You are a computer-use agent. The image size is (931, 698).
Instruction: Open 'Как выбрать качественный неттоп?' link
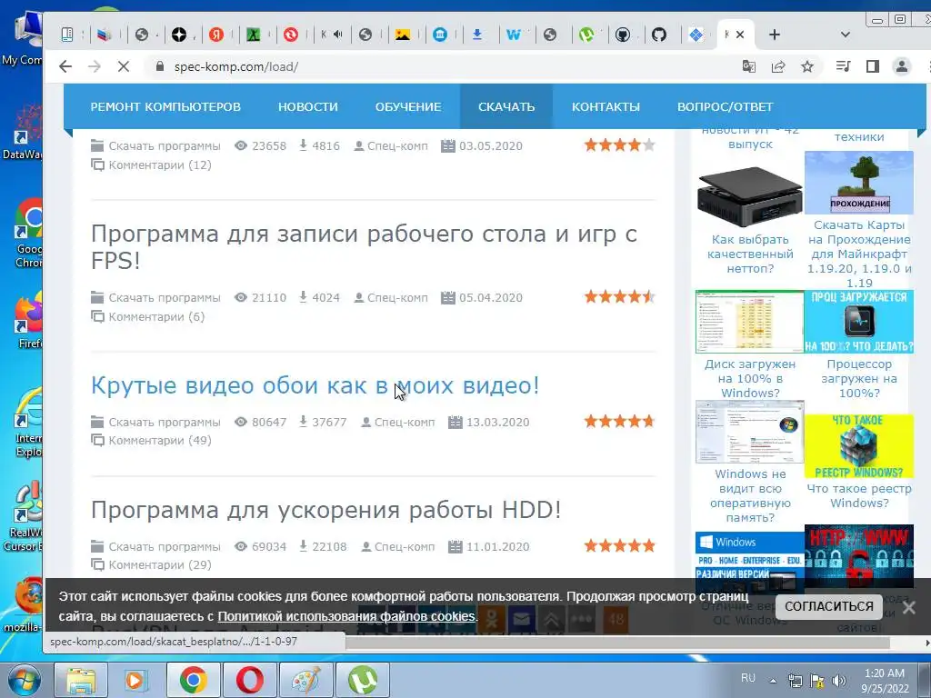pyautogui.click(x=750, y=254)
